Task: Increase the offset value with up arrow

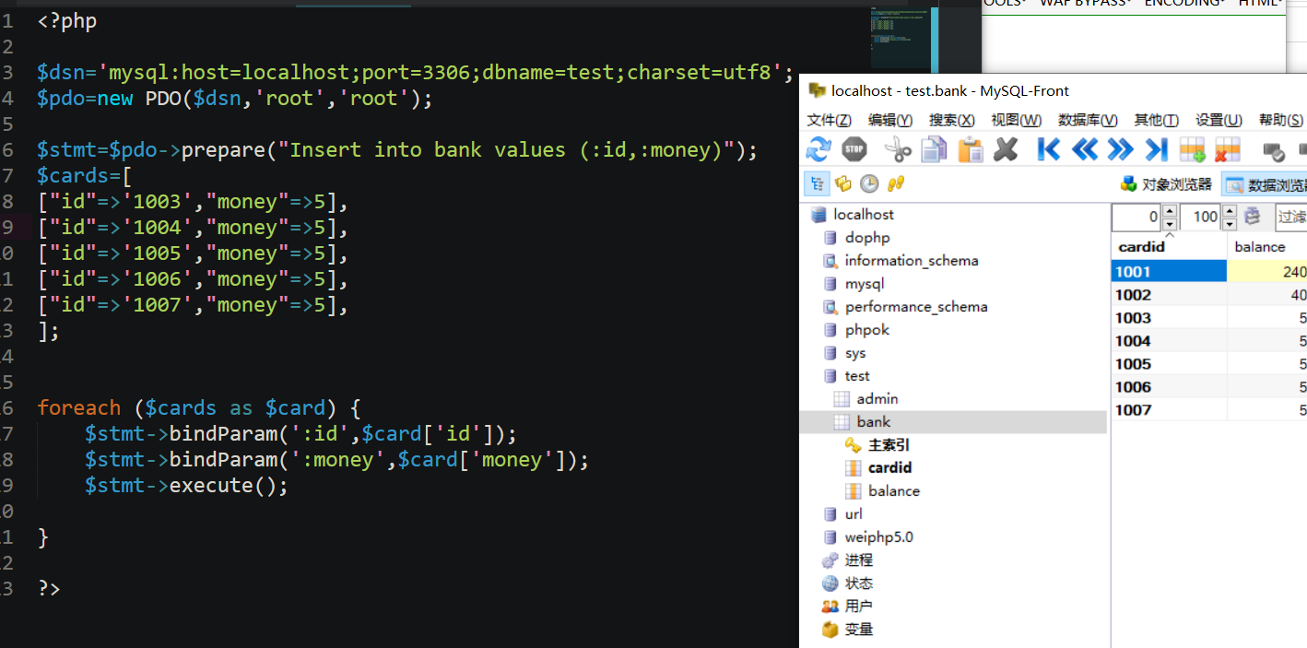Action: coord(1170,211)
